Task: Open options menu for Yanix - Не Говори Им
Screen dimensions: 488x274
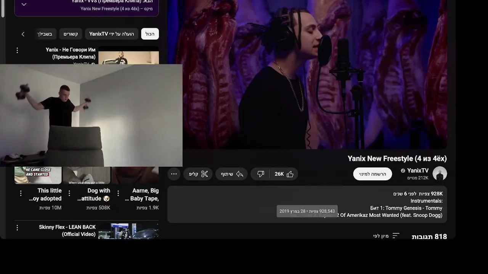Action: pyautogui.click(x=17, y=50)
